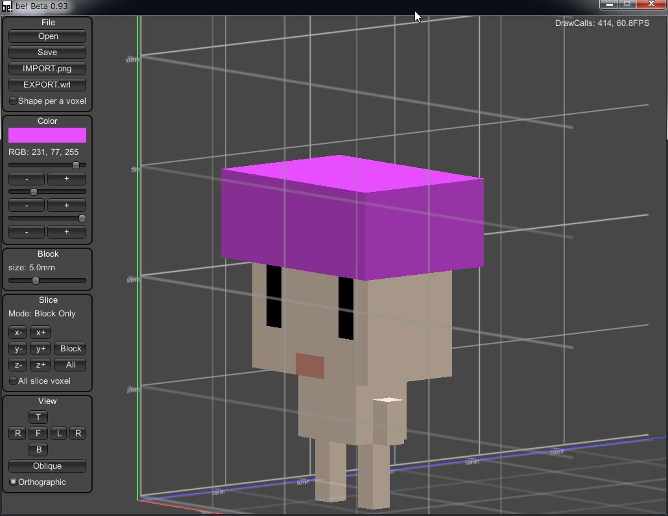Screen dimensions: 668x516
Task: Decrease green value with its minus button
Action: pos(27,205)
